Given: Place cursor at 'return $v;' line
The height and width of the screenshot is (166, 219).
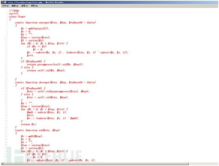Looking at the screenshot, I should 28,124.
